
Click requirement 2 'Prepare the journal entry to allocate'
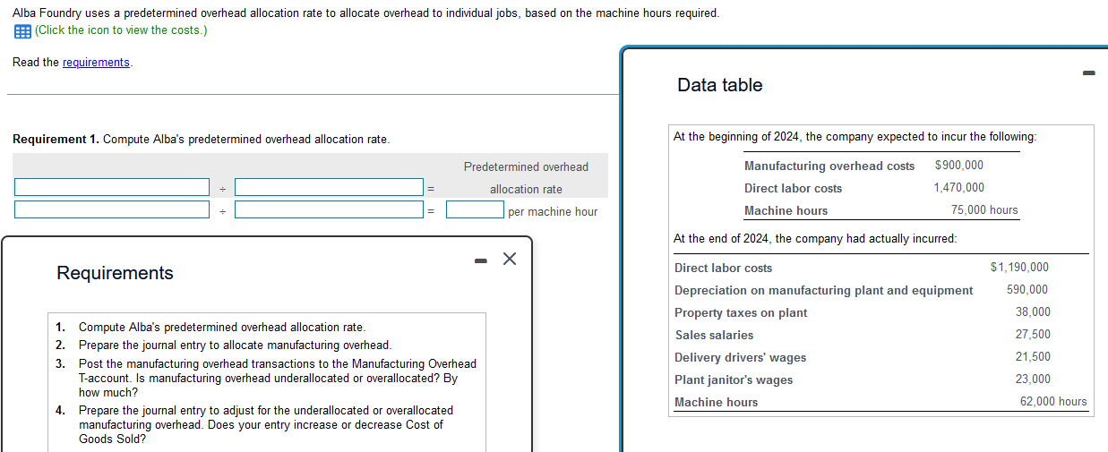point(235,345)
